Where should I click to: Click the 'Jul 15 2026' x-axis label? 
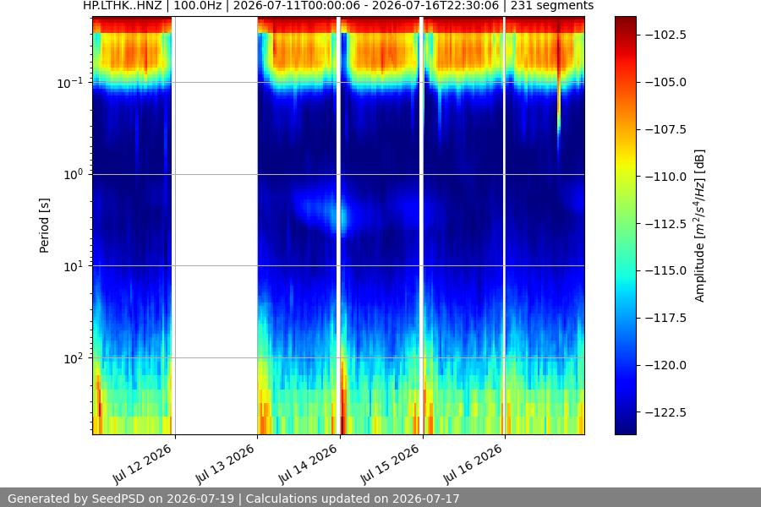click(x=390, y=464)
